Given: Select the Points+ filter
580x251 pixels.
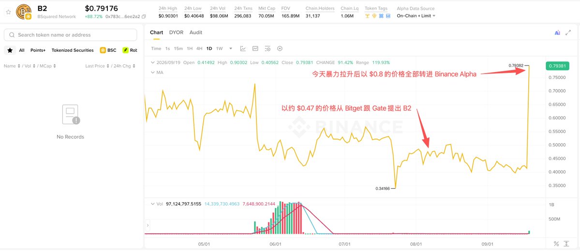Looking at the screenshot, I should pos(38,50).
